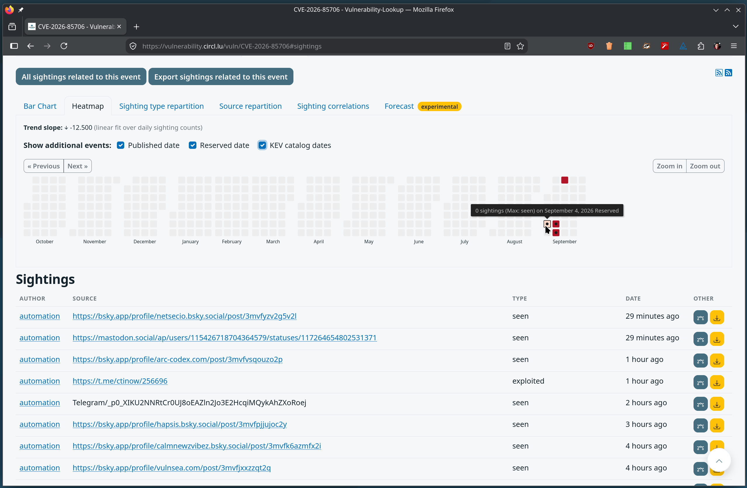
Task: Switch to the Bar Chart tab
Action: pos(40,106)
